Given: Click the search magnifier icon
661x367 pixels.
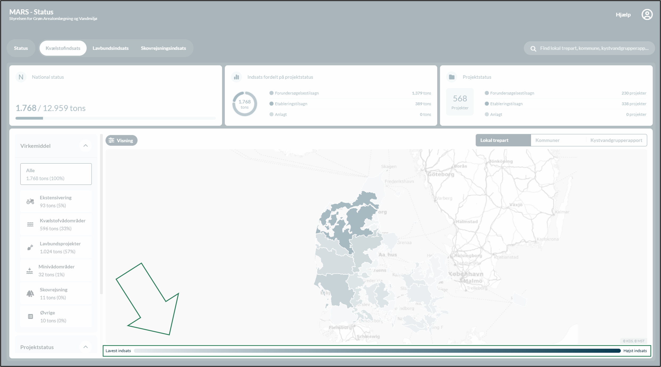Looking at the screenshot, I should 533,48.
